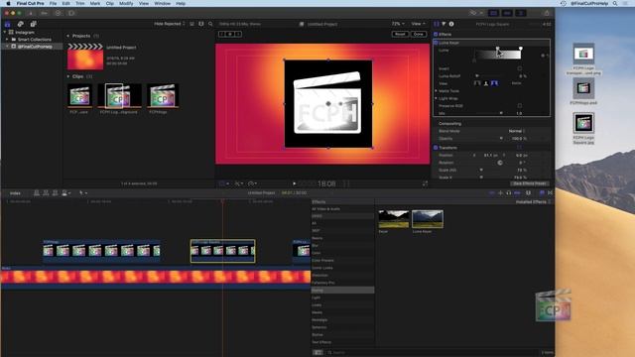Click the Save Effects Preset button
The width and height of the screenshot is (635, 357).
click(x=530, y=183)
